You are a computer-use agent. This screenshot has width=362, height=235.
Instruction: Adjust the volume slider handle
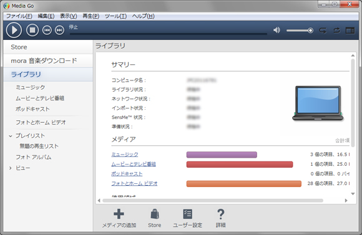tap(311, 31)
